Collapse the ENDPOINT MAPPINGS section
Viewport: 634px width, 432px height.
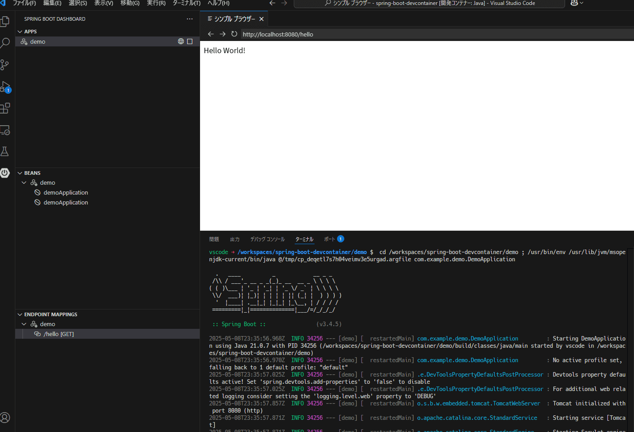pyautogui.click(x=20, y=314)
